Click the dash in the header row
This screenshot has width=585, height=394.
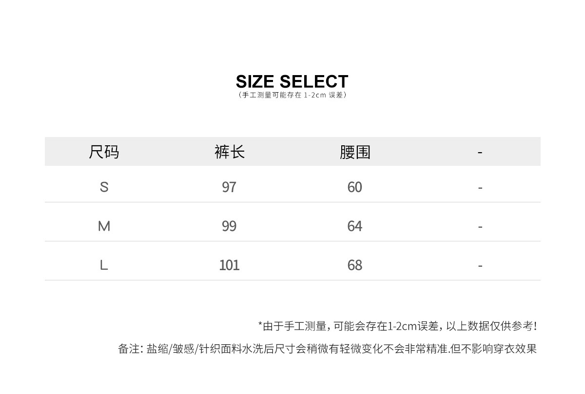coord(480,153)
